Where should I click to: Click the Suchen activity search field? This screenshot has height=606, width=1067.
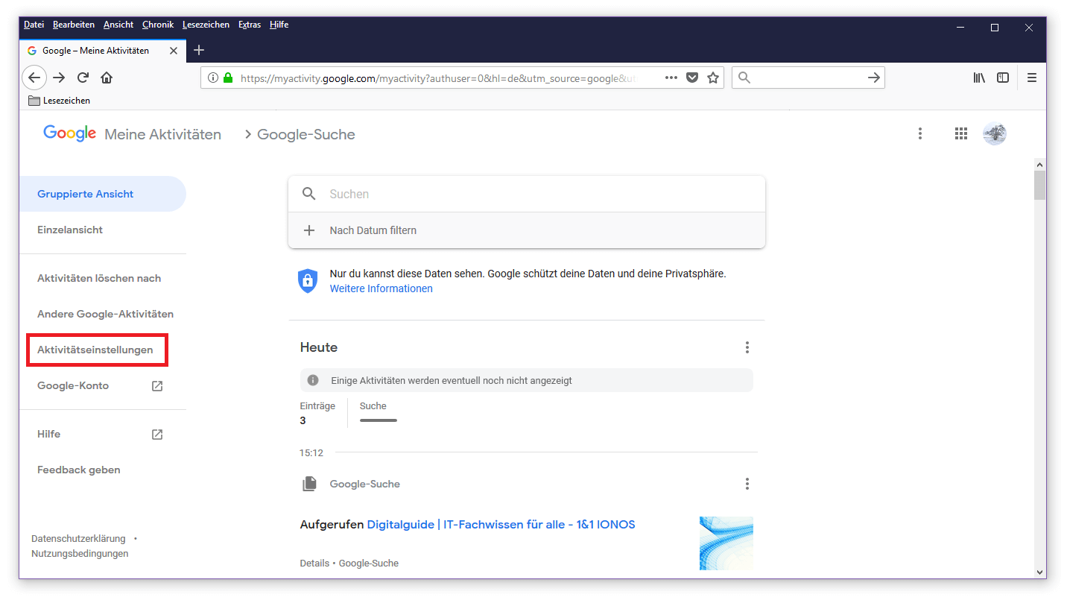(536, 194)
